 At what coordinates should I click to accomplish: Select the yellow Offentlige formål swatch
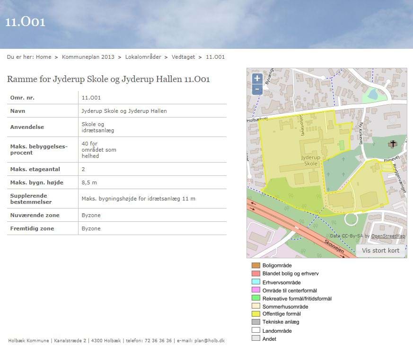tap(256, 314)
